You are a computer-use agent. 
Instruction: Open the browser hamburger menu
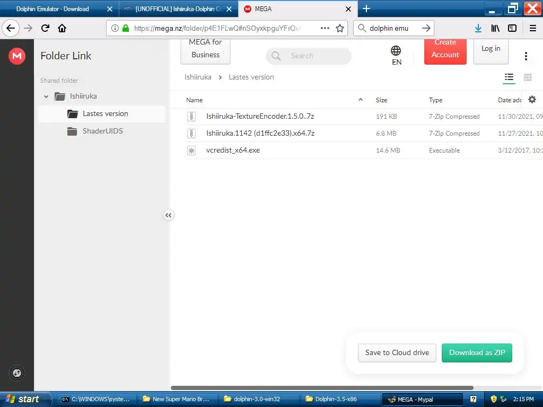[533, 28]
